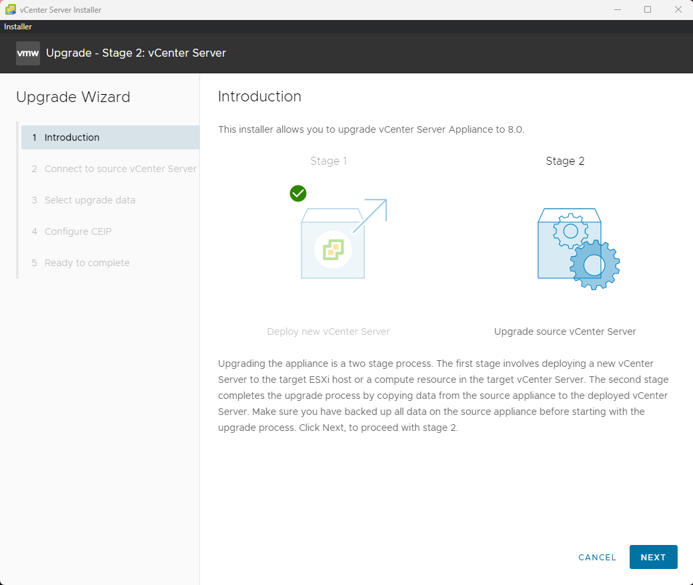Click the Stage 1 heading
The width and height of the screenshot is (693, 585).
tap(328, 161)
